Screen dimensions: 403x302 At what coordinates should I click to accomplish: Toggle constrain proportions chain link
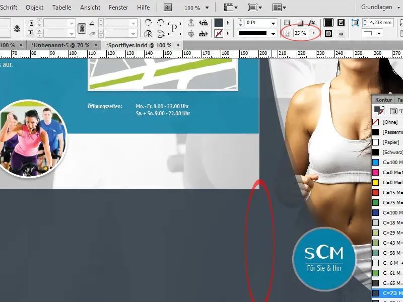[82, 28]
